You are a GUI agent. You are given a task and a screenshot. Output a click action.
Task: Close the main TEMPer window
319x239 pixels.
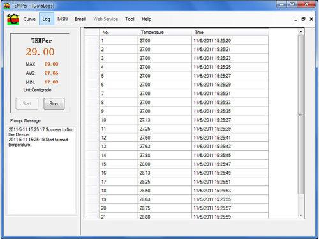coord(306,4)
